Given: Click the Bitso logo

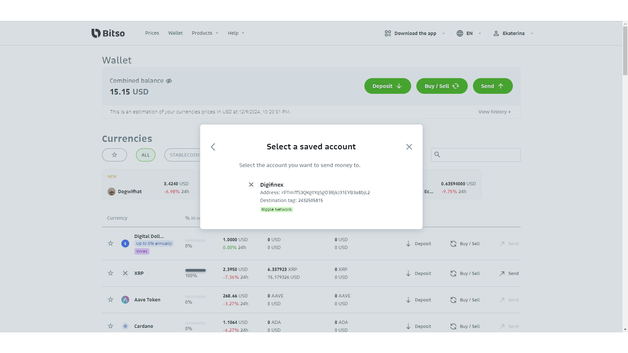Looking at the screenshot, I should coord(108,33).
